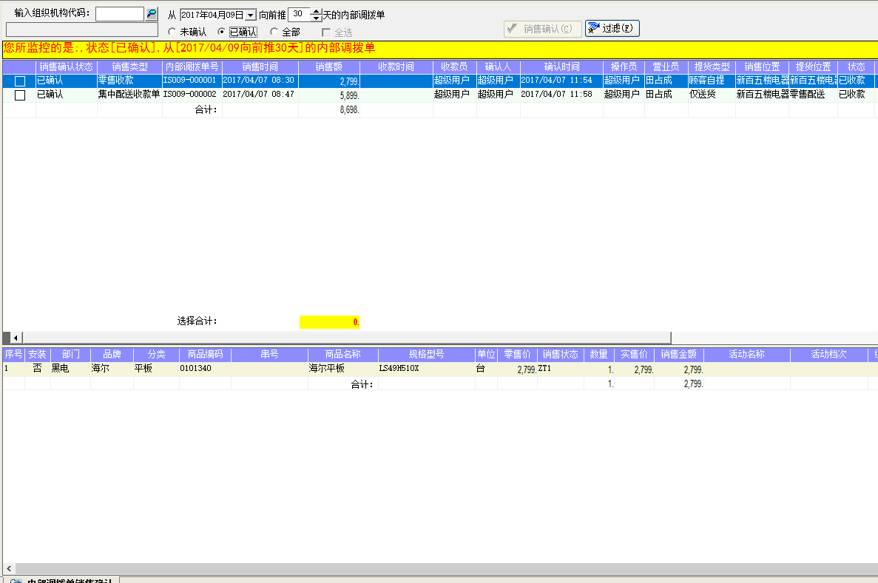This screenshot has height=583, width=878.
Task: Check the box for order IS009-000002
Action: coord(19,95)
